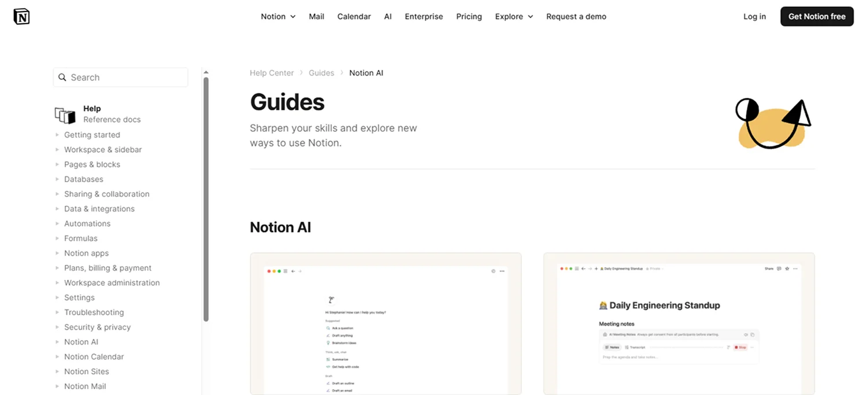Click the Notion logo icon
867x395 pixels.
tap(21, 17)
